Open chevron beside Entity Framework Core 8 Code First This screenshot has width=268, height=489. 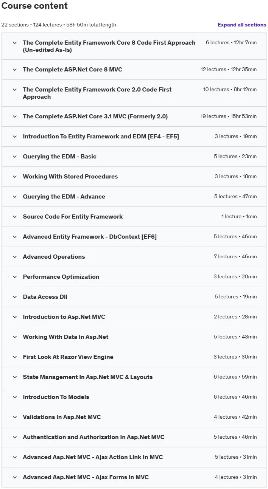pos(15,43)
